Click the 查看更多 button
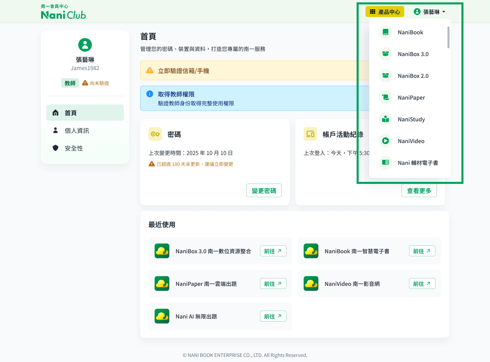This screenshot has height=362, width=490. click(x=419, y=190)
